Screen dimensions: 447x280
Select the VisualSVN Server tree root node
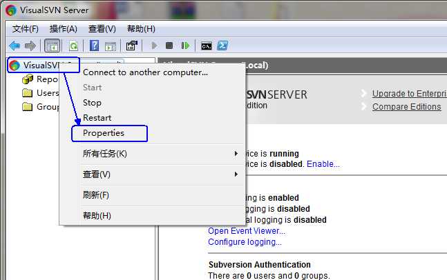click(44, 65)
